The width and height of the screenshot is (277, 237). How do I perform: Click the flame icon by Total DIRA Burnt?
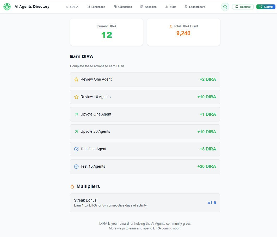pyautogui.click(x=171, y=26)
